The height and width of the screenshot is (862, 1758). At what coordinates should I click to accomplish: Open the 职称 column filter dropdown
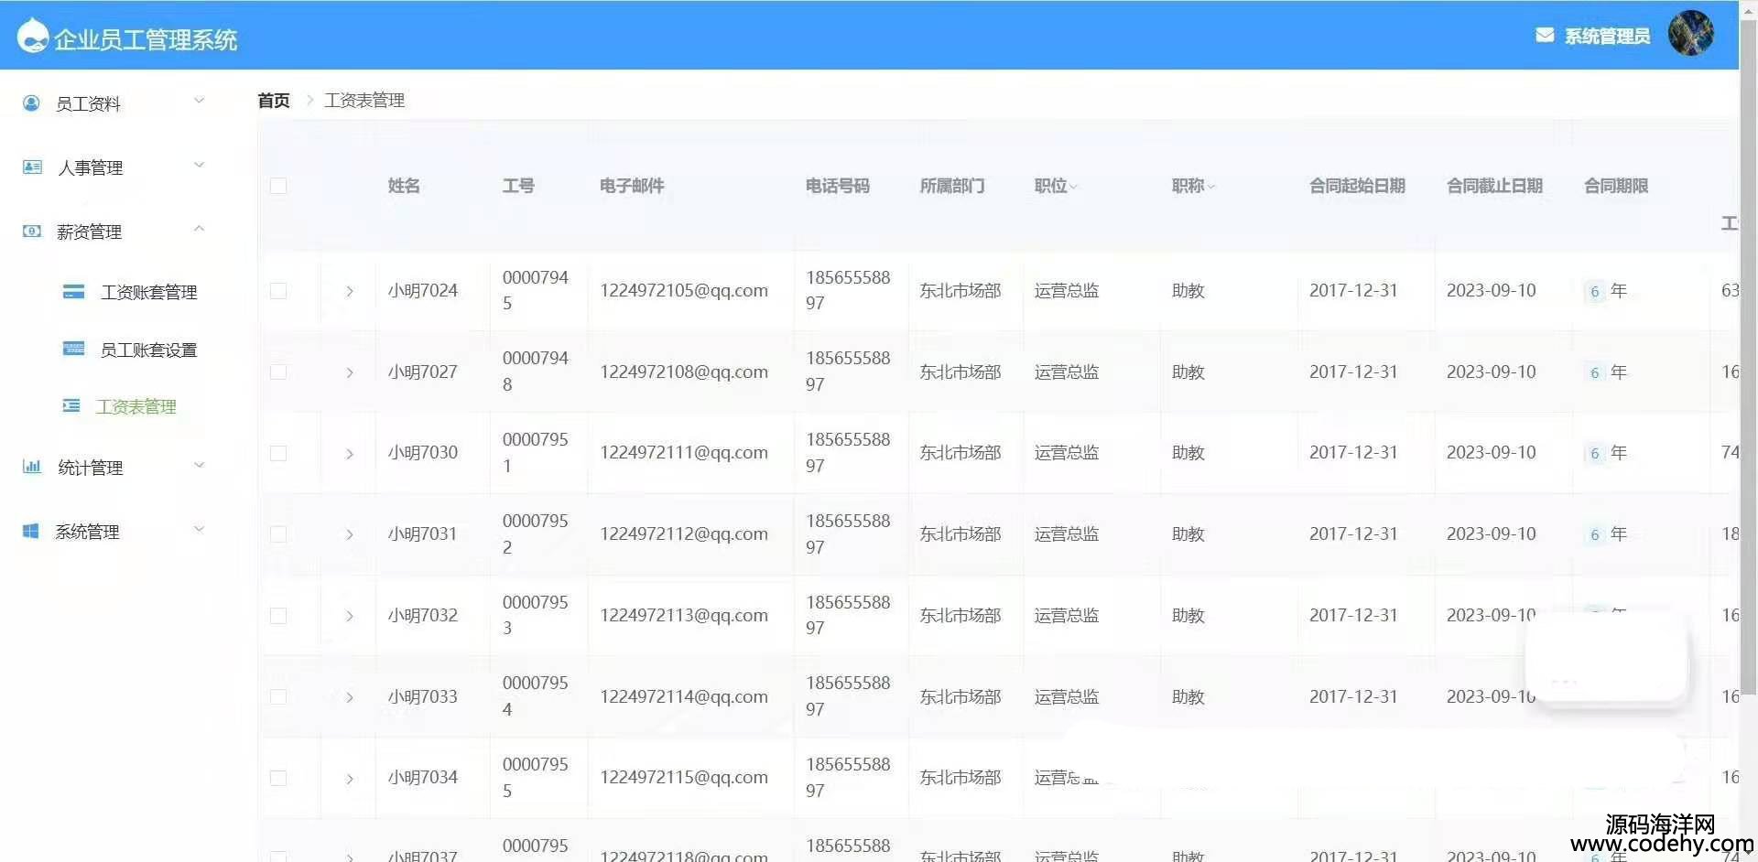pyautogui.click(x=1210, y=187)
